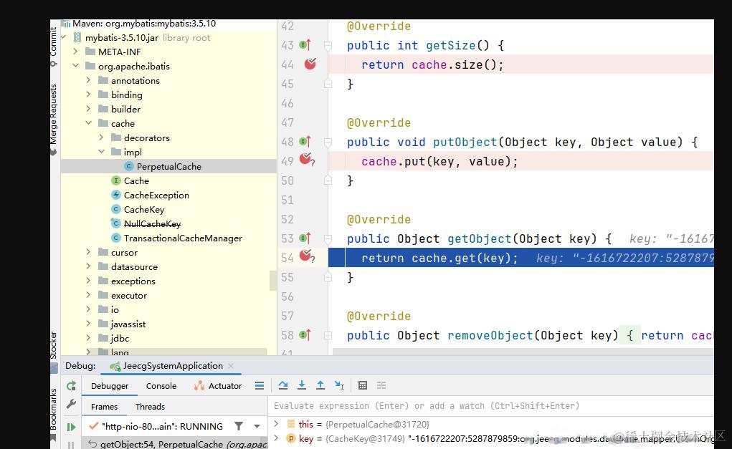This screenshot has width=732, height=449.
Task: Click override gutter icon on line 48
Action: (x=305, y=141)
